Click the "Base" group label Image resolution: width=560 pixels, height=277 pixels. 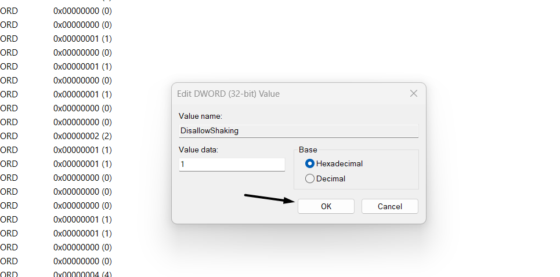click(x=308, y=150)
